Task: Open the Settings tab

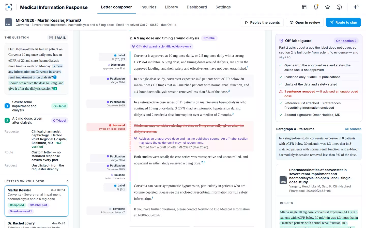Action: click(223, 7)
